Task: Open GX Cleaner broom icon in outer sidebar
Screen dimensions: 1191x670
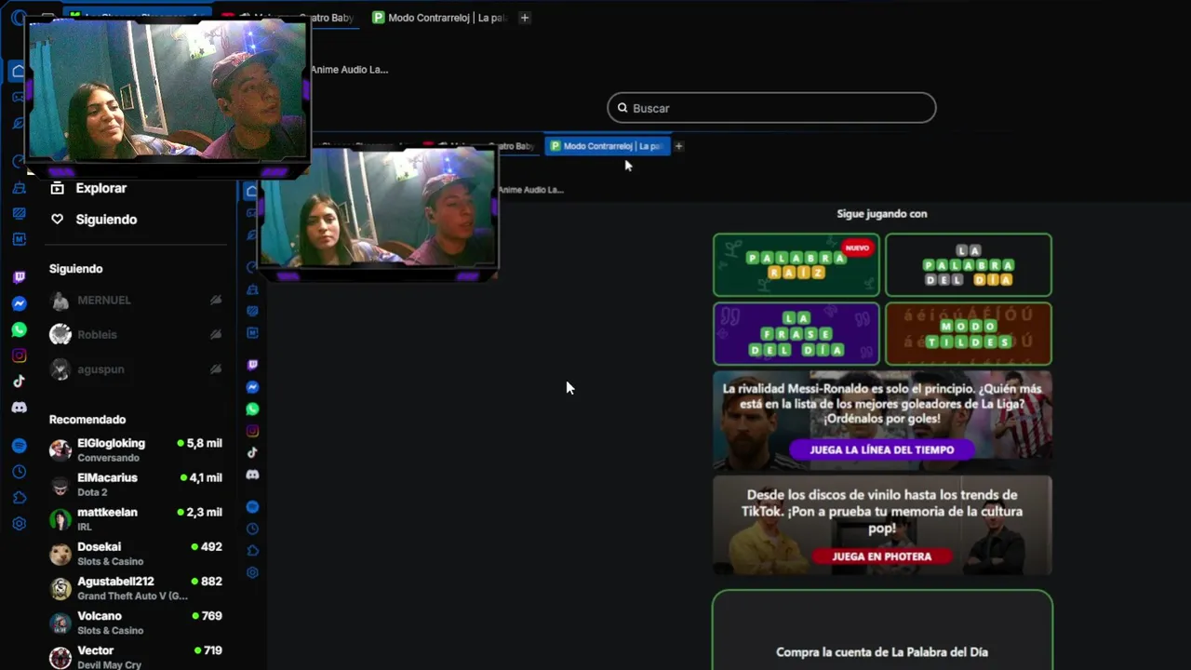Action: (x=19, y=188)
